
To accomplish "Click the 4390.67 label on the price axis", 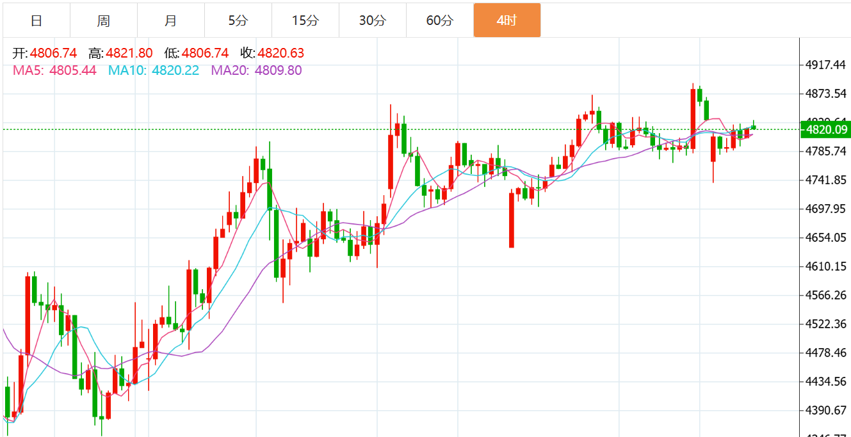I will click(x=826, y=410).
